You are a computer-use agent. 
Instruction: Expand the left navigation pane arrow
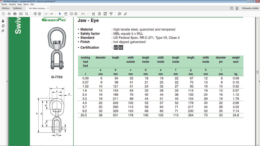tap(7, 81)
